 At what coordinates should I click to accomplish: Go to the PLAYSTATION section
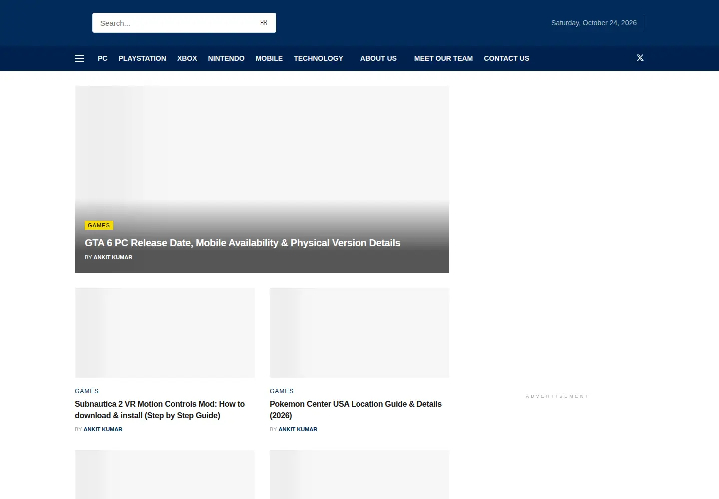pyautogui.click(x=142, y=58)
